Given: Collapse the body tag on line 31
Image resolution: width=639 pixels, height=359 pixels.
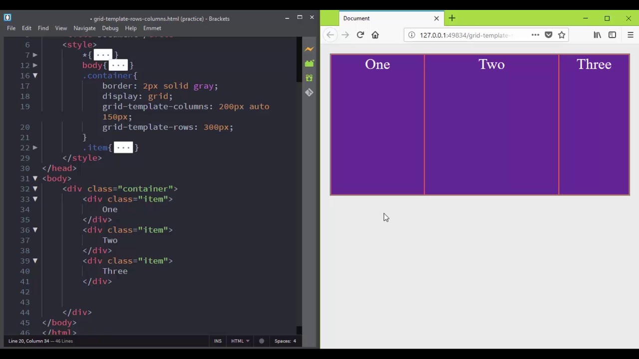Looking at the screenshot, I should [x=35, y=179].
